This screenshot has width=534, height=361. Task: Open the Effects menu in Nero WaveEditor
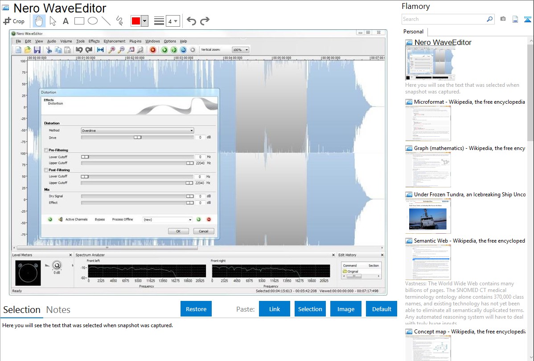(94, 41)
